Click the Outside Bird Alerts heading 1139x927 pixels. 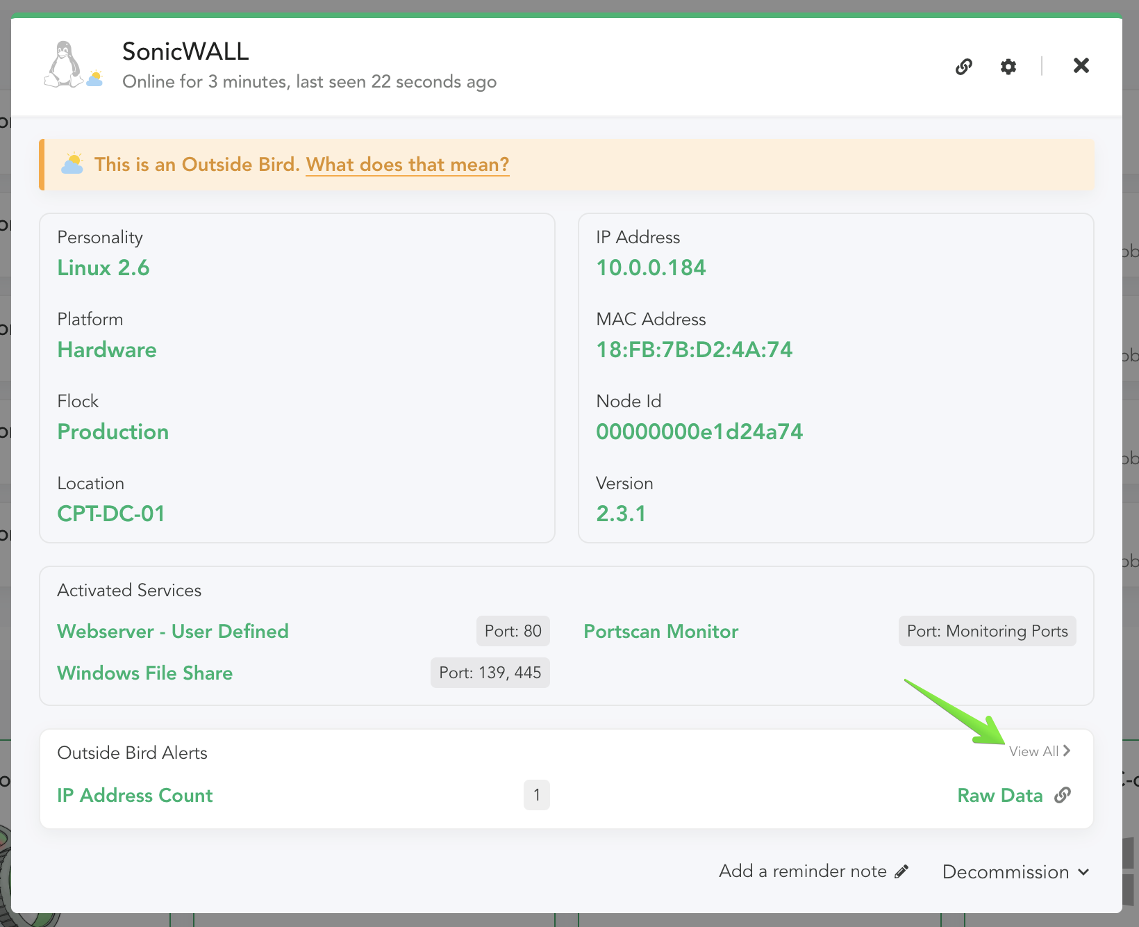tap(132, 753)
